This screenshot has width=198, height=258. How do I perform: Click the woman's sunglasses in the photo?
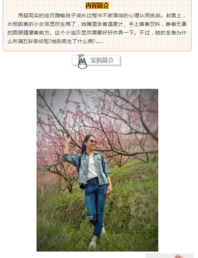93,141
